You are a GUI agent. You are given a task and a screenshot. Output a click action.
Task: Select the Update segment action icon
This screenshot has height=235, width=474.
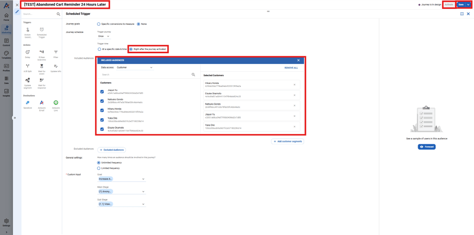[28, 80]
